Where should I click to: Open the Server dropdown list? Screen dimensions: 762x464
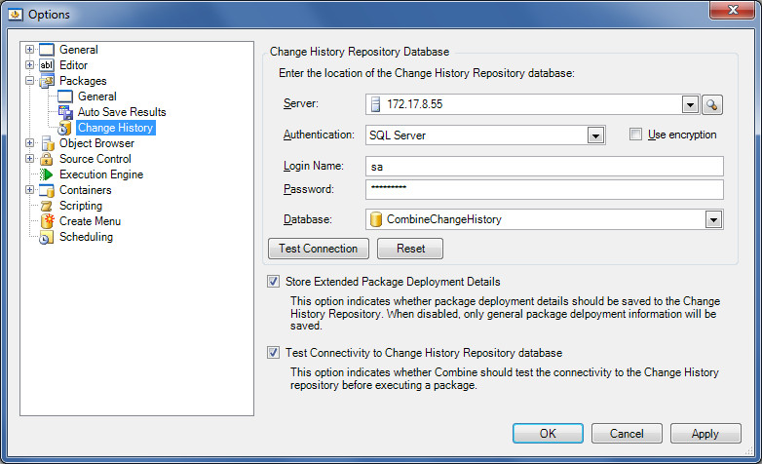(690, 104)
